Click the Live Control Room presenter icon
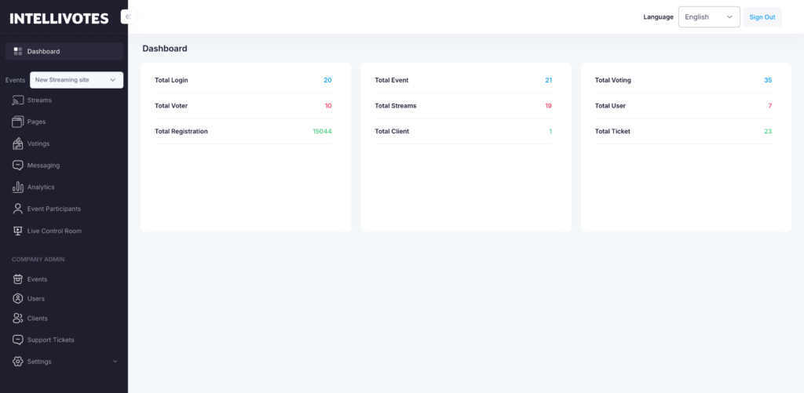The width and height of the screenshot is (804, 393). click(x=17, y=231)
